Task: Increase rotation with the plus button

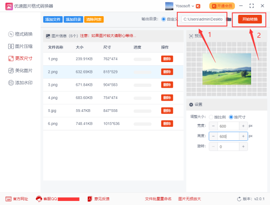Action: (x=243, y=147)
